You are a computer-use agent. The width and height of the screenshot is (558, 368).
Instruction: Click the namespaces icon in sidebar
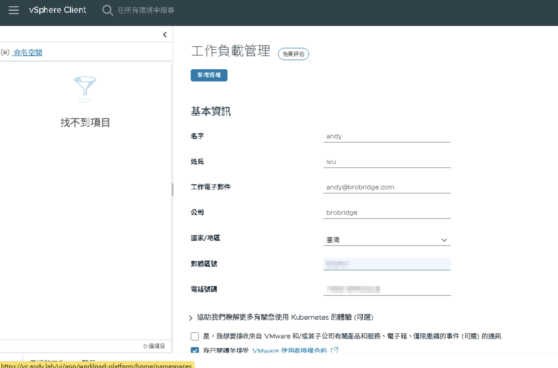coord(5,52)
